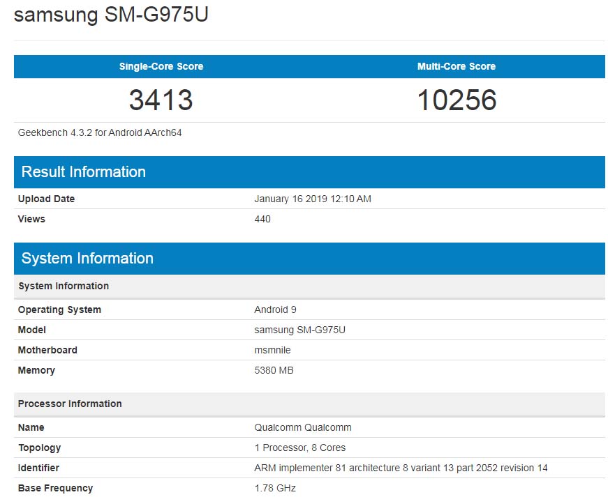The height and width of the screenshot is (497, 608).
Task: Select the Upload Date label
Action: pos(46,199)
